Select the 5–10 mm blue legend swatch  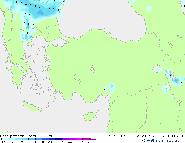[x=32, y=139]
